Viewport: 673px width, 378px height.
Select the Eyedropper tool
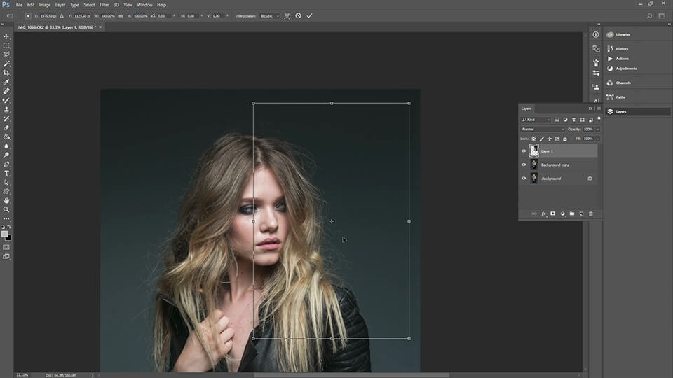click(x=6, y=82)
